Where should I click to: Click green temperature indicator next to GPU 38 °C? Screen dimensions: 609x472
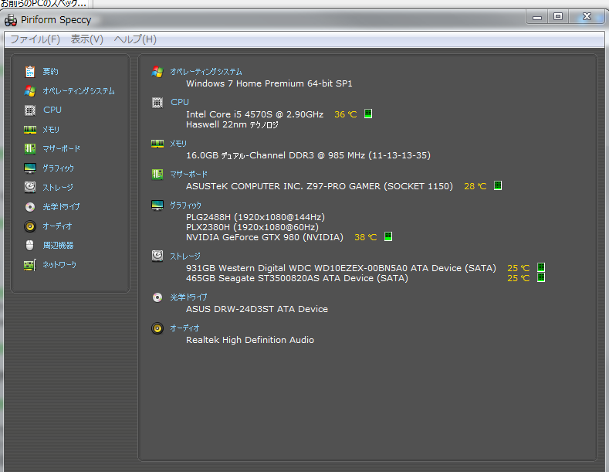388,236
